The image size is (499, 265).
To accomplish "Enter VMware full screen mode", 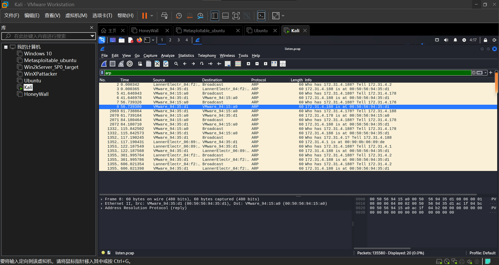I will 236,16.
